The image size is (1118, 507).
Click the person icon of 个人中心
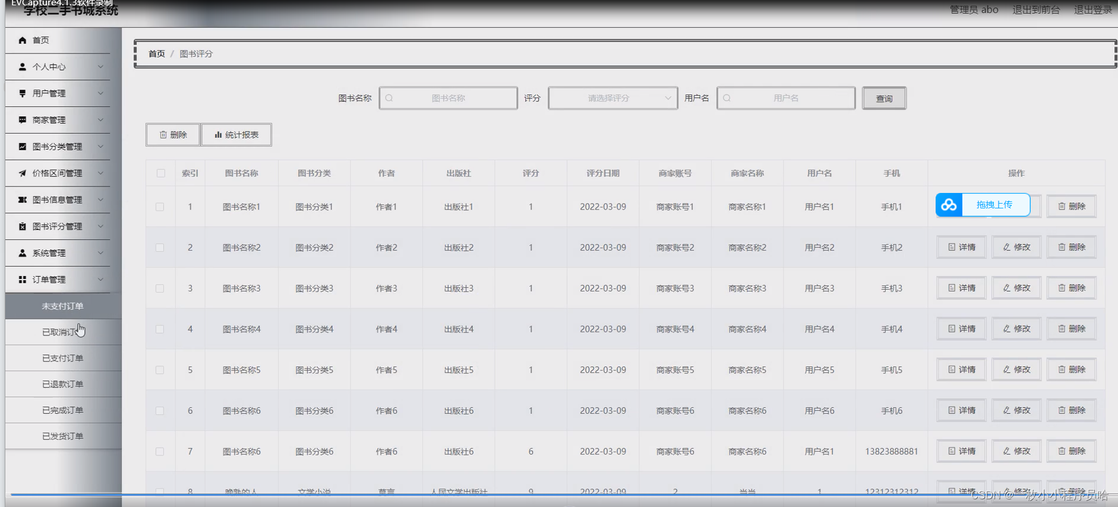[x=23, y=67]
